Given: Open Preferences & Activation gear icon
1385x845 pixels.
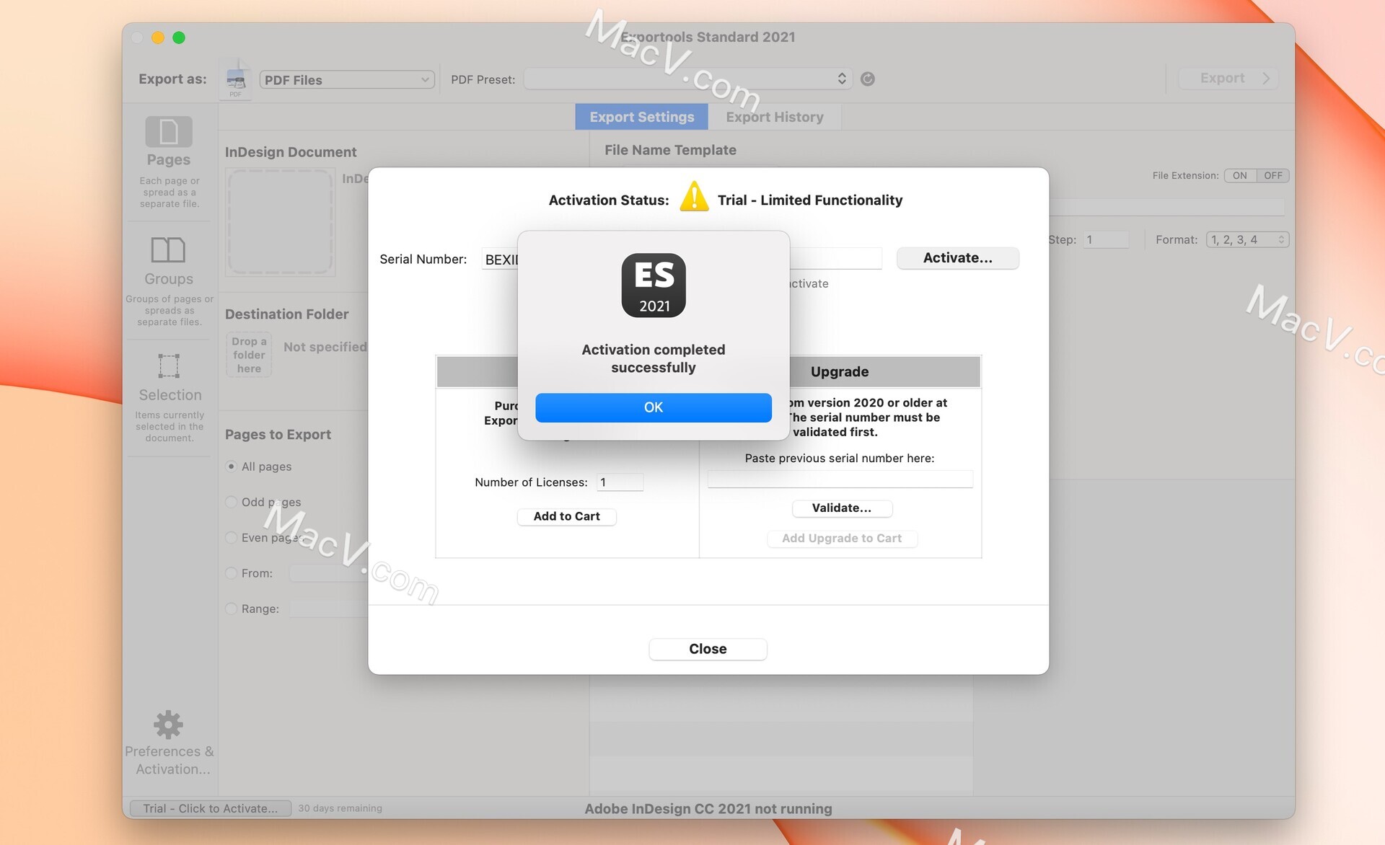Looking at the screenshot, I should [x=168, y=725].
